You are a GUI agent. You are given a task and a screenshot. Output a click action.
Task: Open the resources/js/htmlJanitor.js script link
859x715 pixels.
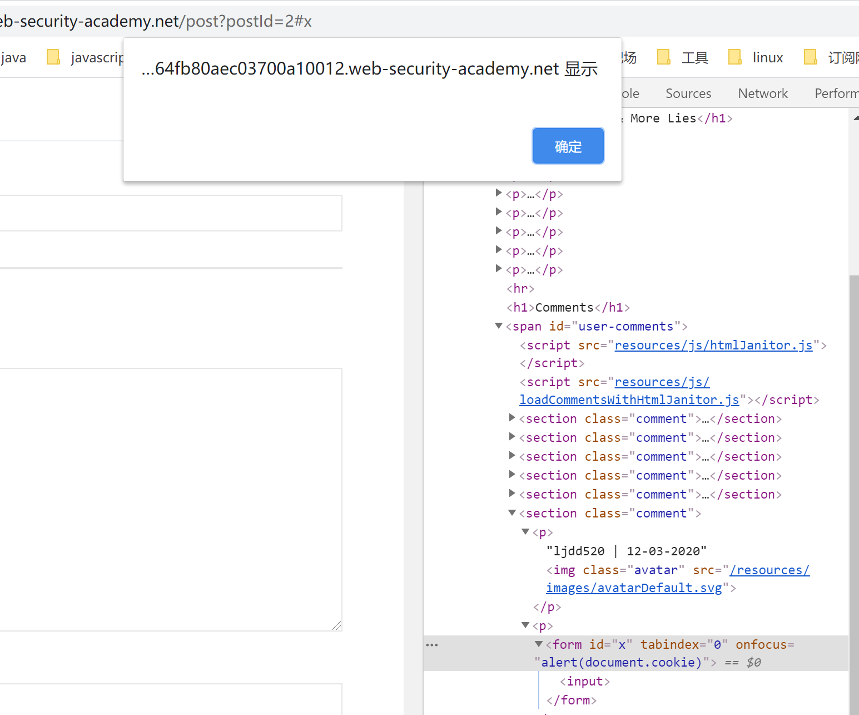pos(713,345)
